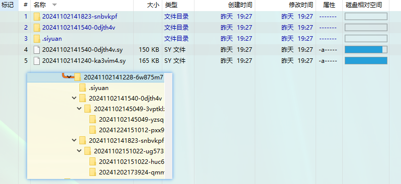Click -a----- attribute of ka3vim4.sy row
Screen dimensions: 401x184
[328, 61]
